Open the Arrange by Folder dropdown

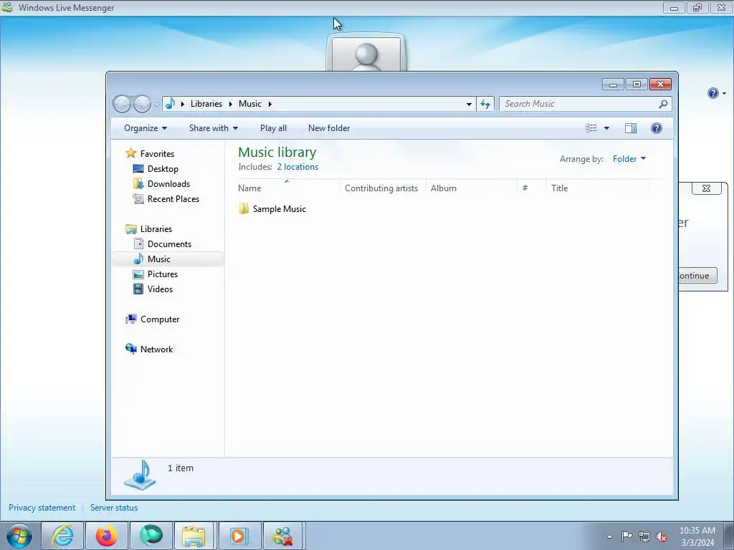click(x=629, y=159)
